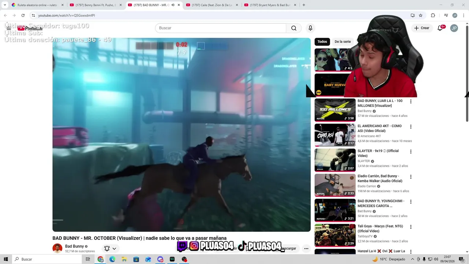
Task: Click Tali Goya - Macys video title
Action: tap(380, 228)
